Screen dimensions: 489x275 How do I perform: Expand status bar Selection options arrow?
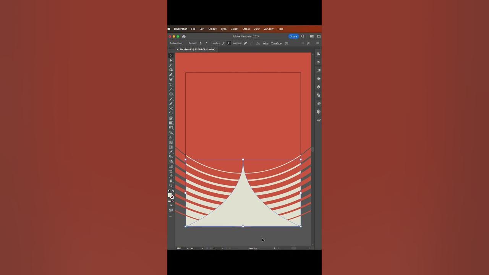coord(274,248)
